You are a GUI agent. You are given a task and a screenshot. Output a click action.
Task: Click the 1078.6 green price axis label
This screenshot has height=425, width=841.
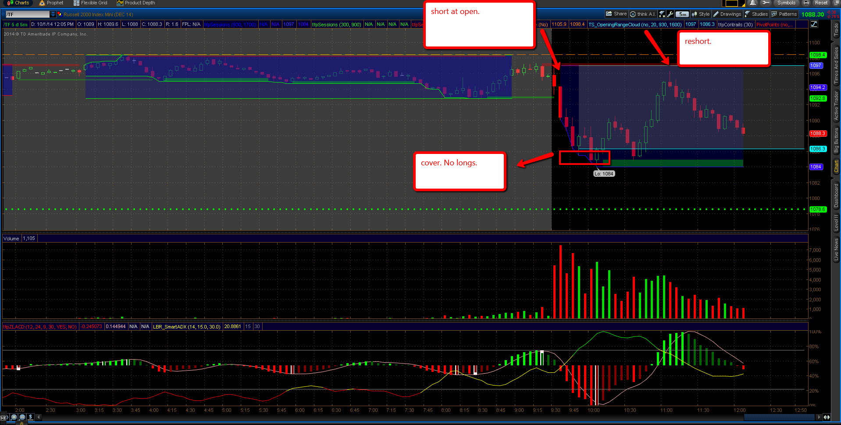(x=817, y=209)
